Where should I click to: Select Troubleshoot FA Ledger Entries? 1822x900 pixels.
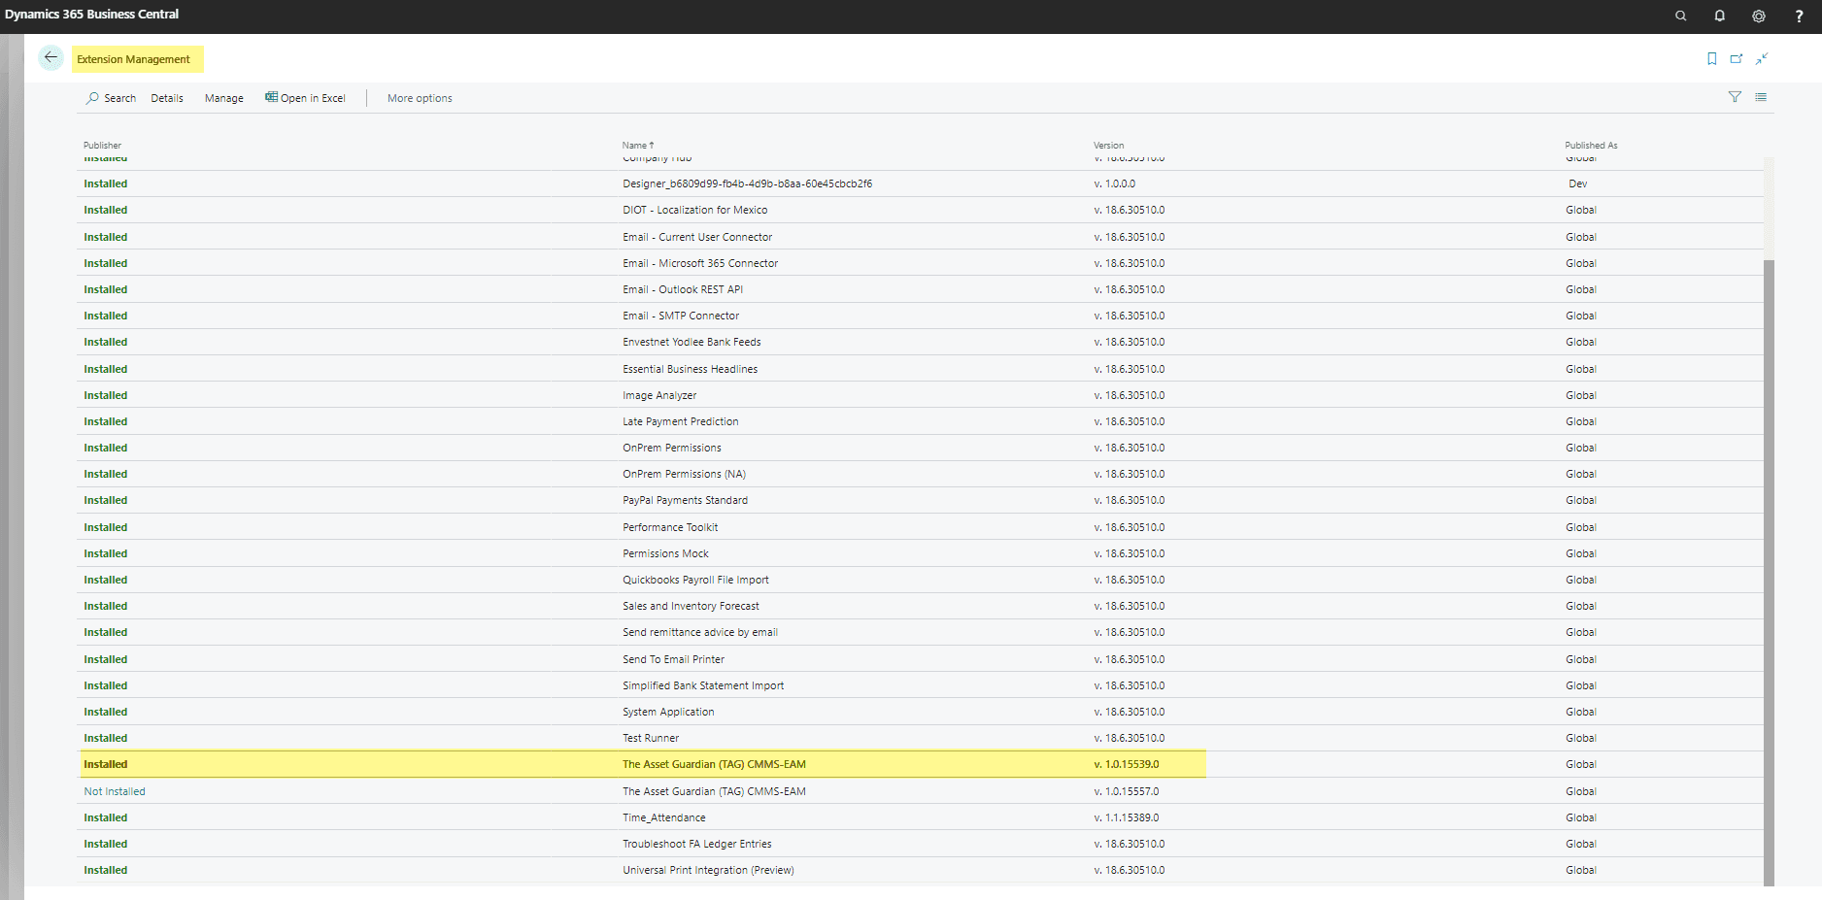pos(697,844)
